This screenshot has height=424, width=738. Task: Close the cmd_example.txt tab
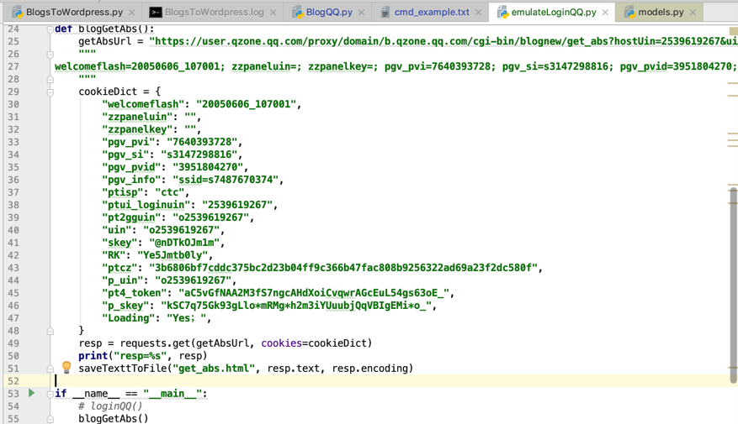pyautogui.click(x=478, y=13)
